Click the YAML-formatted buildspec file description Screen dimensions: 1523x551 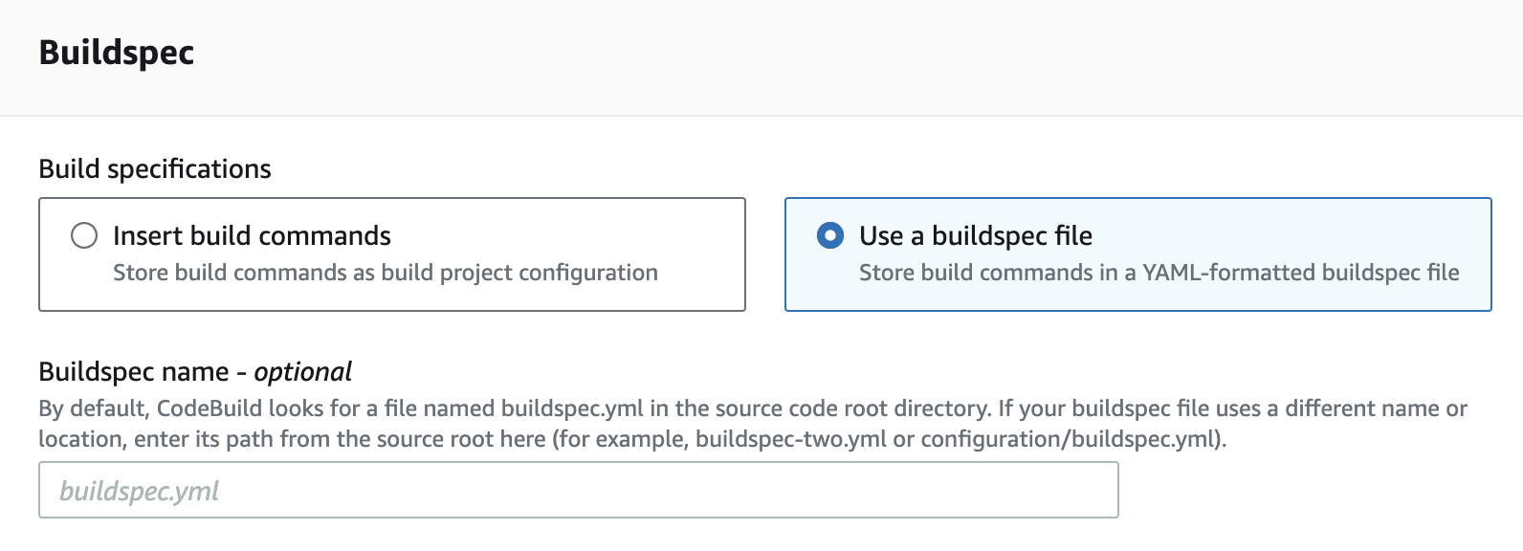point(1159,273)
